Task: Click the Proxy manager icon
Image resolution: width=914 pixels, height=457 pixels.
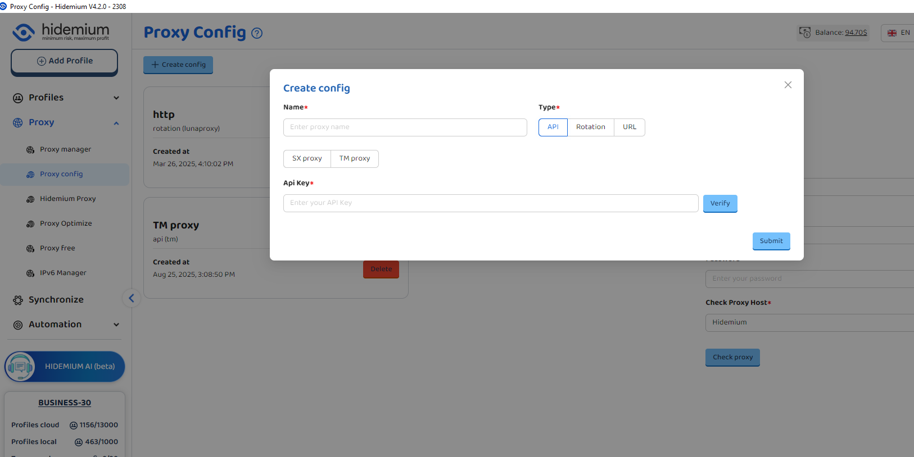Action: pyautogui.click(x=30, y=150)
